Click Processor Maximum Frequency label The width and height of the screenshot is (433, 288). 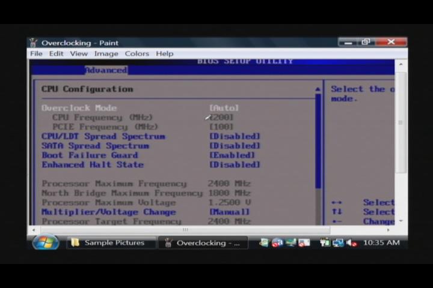[114, 184]
